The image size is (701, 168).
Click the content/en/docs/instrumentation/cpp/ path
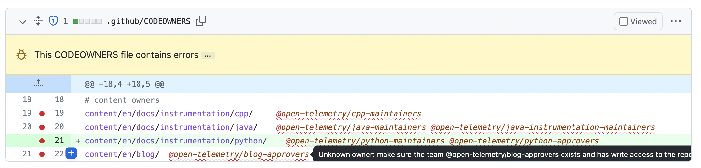point(169,114)
